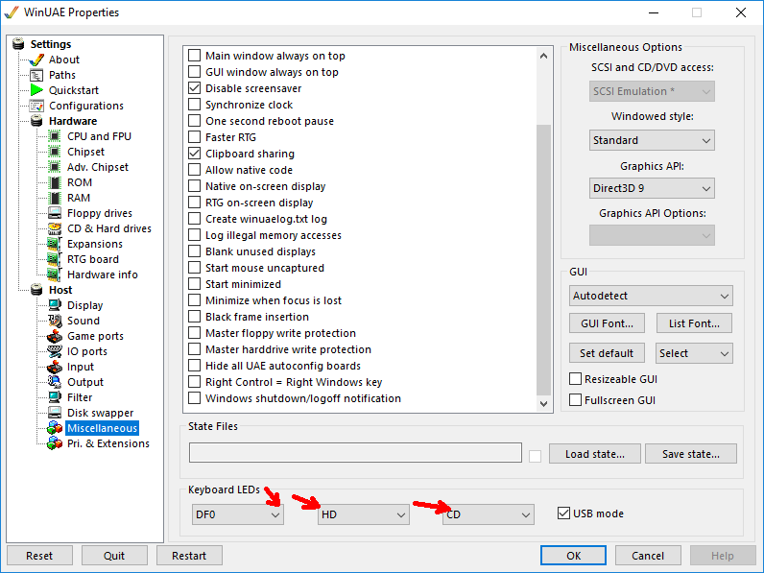Select the Hardware tree section
Viewport: 764px width, 573px height.
point(73,121)
